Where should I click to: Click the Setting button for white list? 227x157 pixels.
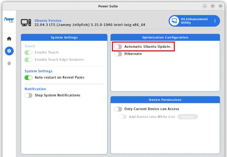point(188,117)
